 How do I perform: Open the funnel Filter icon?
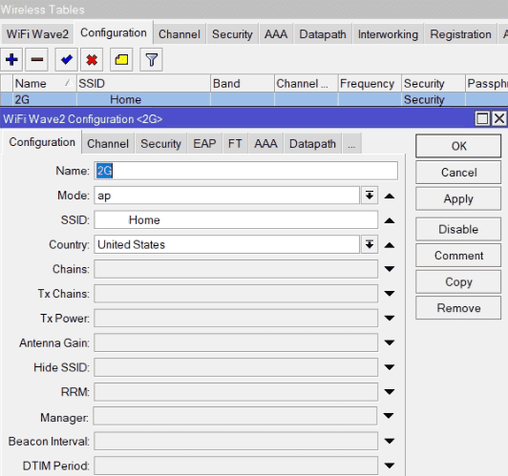151,59
